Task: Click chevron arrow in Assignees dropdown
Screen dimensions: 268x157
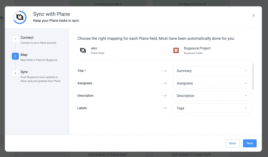Action: [246, 83]
